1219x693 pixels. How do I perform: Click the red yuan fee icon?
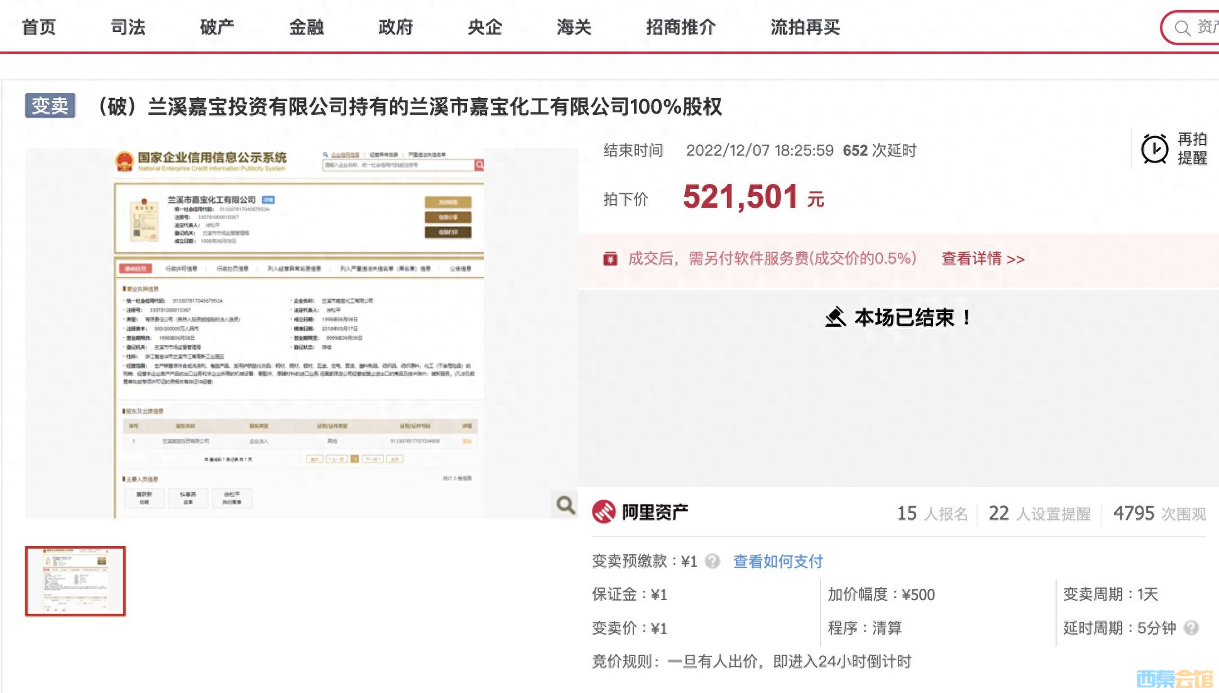(x=610, y=259)
